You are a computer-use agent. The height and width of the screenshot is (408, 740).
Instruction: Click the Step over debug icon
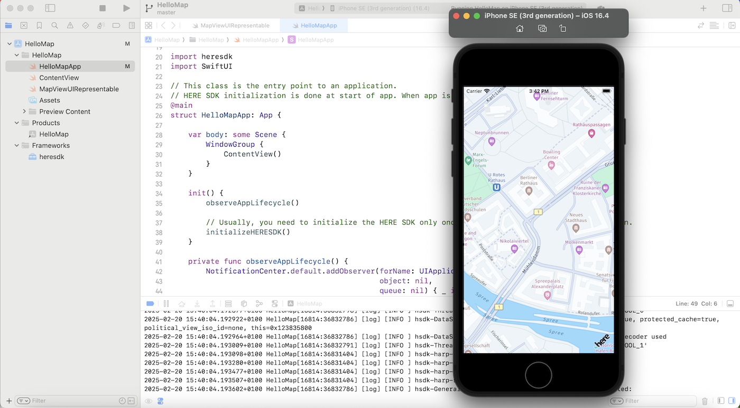point(181,303)
